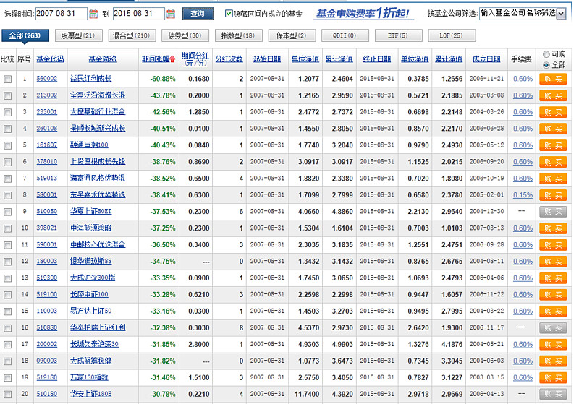Viewport: 579px width, 404px height.
Task: Open fund code link 519013
Action: (47, 179)
